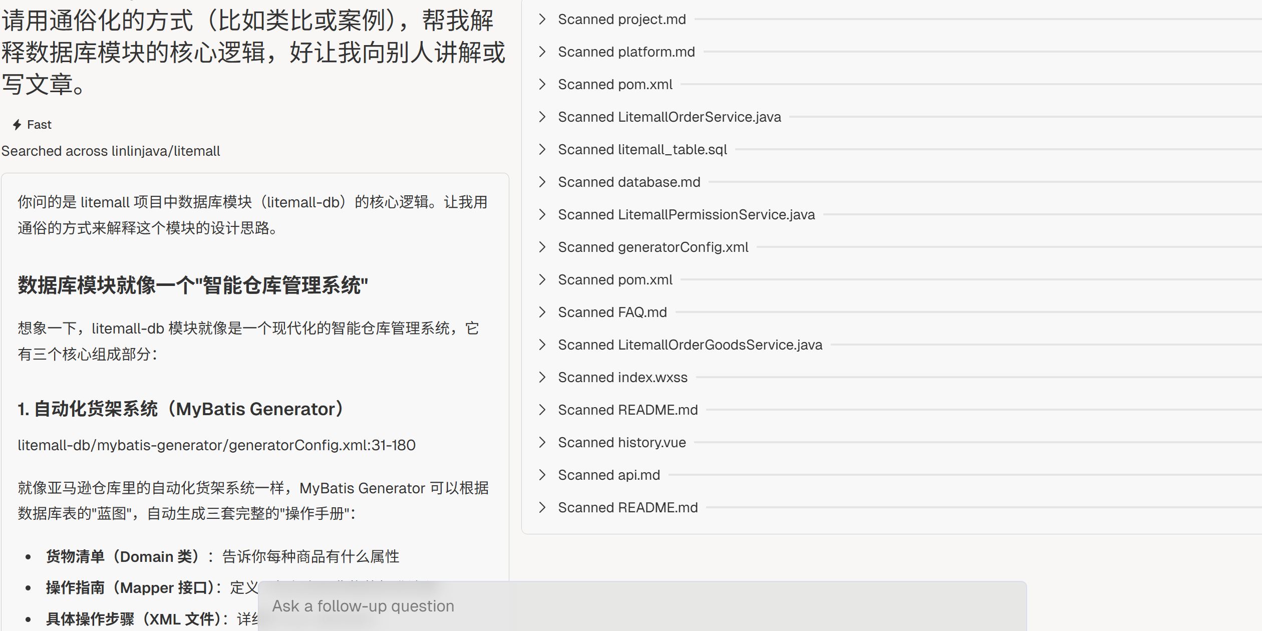The width and height of the screenshot is (1262, 631).
Task: Click the Fast lightning bolt icon
Action: [x=17, y=125]
